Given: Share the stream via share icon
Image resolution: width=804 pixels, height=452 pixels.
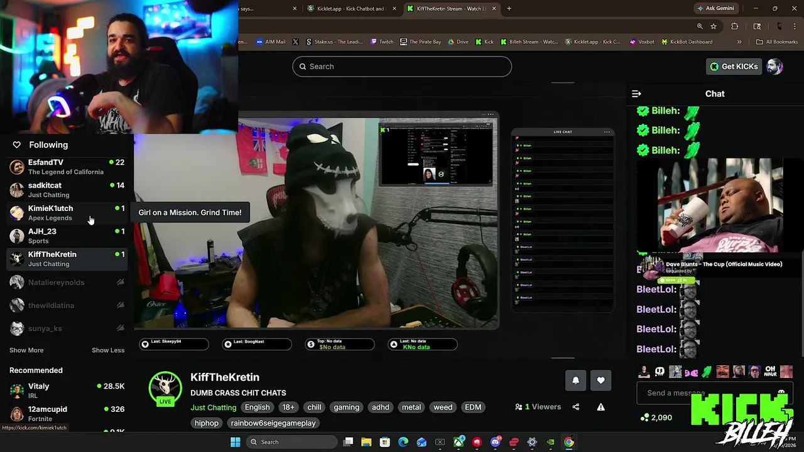Looking at the screenshot, I should [575, 407].
